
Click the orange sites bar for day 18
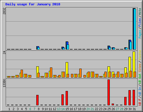[x=80, y=73]
